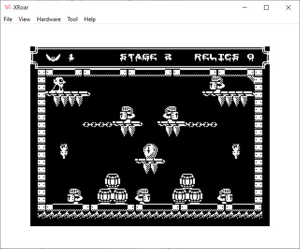
Task: Maximize the XRoar window
Action: point(266,7)
